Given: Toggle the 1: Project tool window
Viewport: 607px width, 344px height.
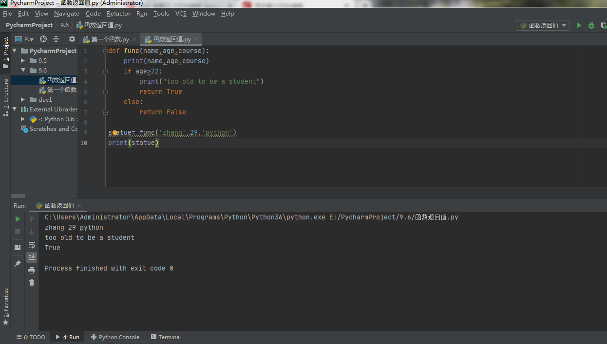Looking at the screenshot, I should tap(5, 53).
